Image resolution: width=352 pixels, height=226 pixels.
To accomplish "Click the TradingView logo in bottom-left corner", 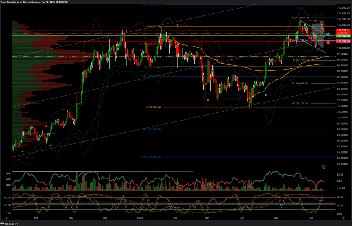I will (11, 223).
